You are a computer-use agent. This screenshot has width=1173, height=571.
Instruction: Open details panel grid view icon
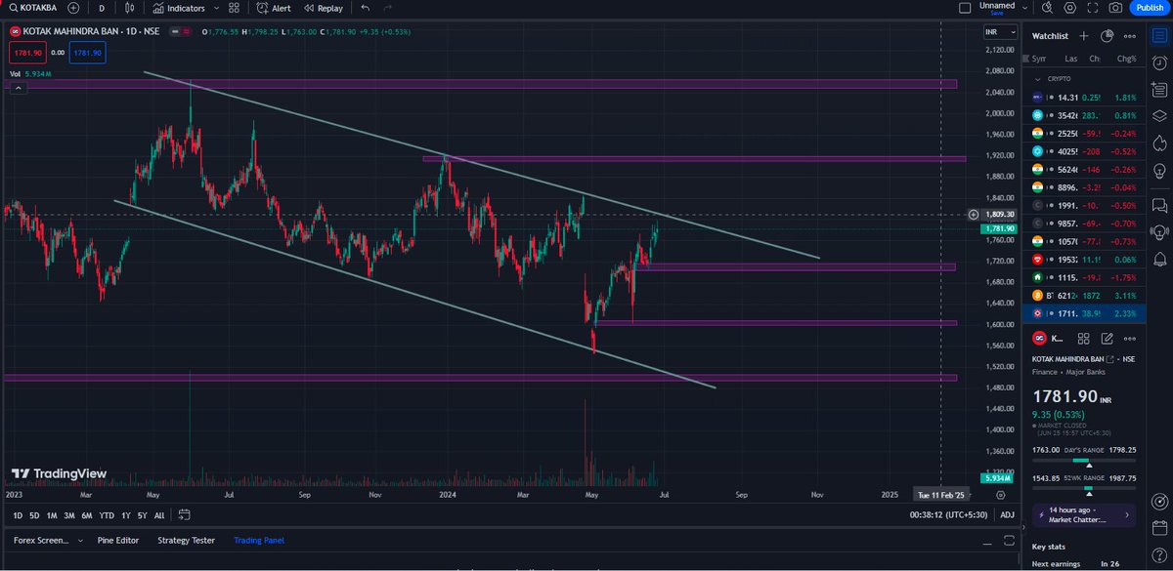pyautogui.click(x=1083, y=339)
